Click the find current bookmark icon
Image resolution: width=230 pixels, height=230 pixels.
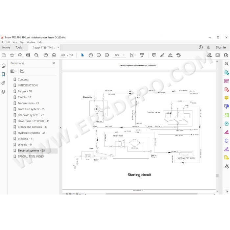22,71
